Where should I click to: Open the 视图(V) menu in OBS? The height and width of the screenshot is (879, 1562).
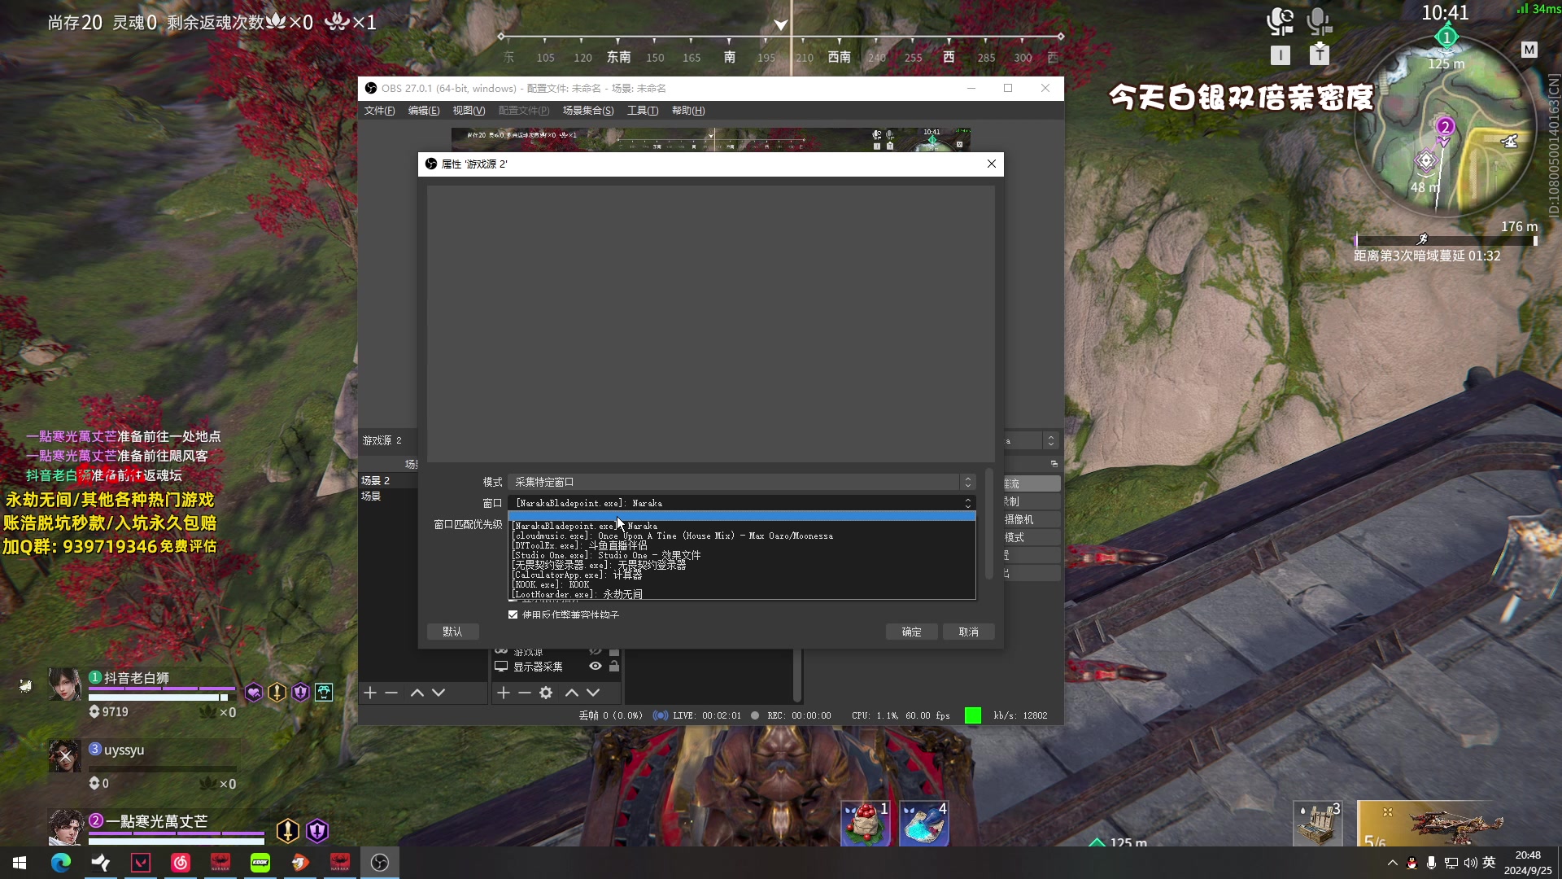point(469,111)
